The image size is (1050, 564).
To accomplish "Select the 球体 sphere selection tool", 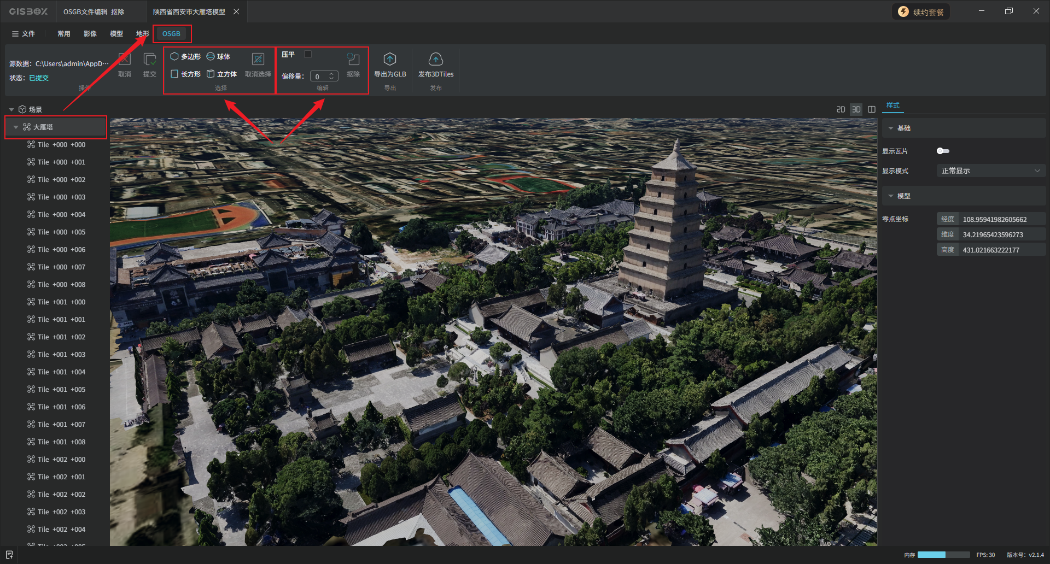I will pos(218,57).
